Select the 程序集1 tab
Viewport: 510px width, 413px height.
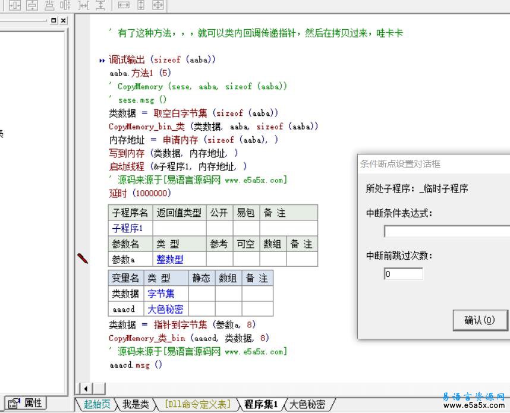tap(261, 404)
